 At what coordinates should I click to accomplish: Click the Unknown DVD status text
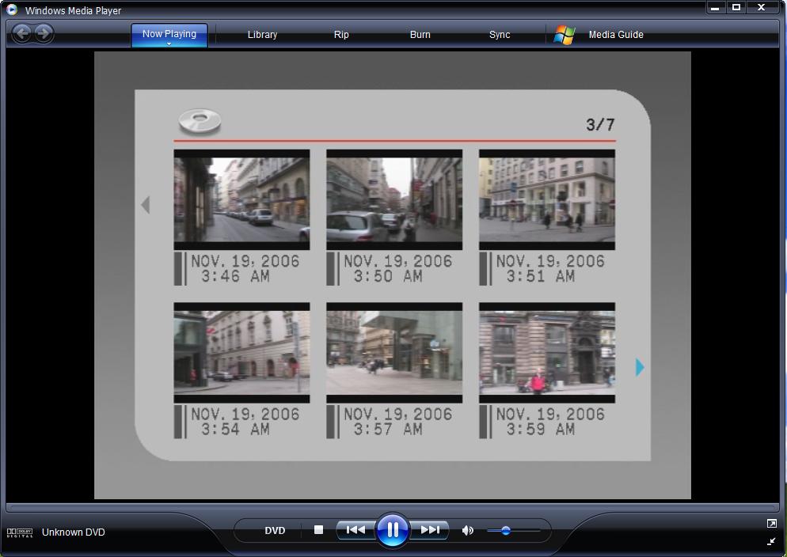pyautogui.click(x=74, y=532)
